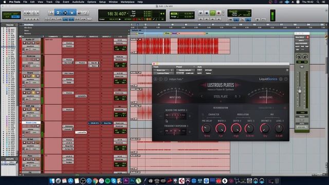The image size is (329, 185).
Task: Click the plugin Safe button
Action: point(199,73)
